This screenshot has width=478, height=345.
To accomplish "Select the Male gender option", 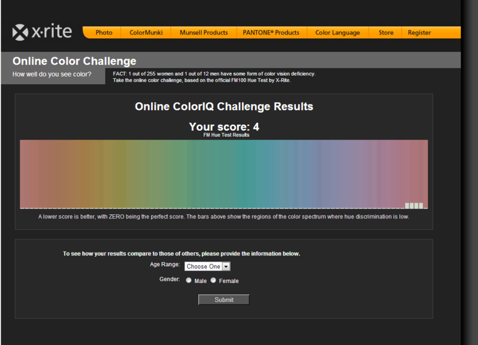I will click(x=189, y=281).
